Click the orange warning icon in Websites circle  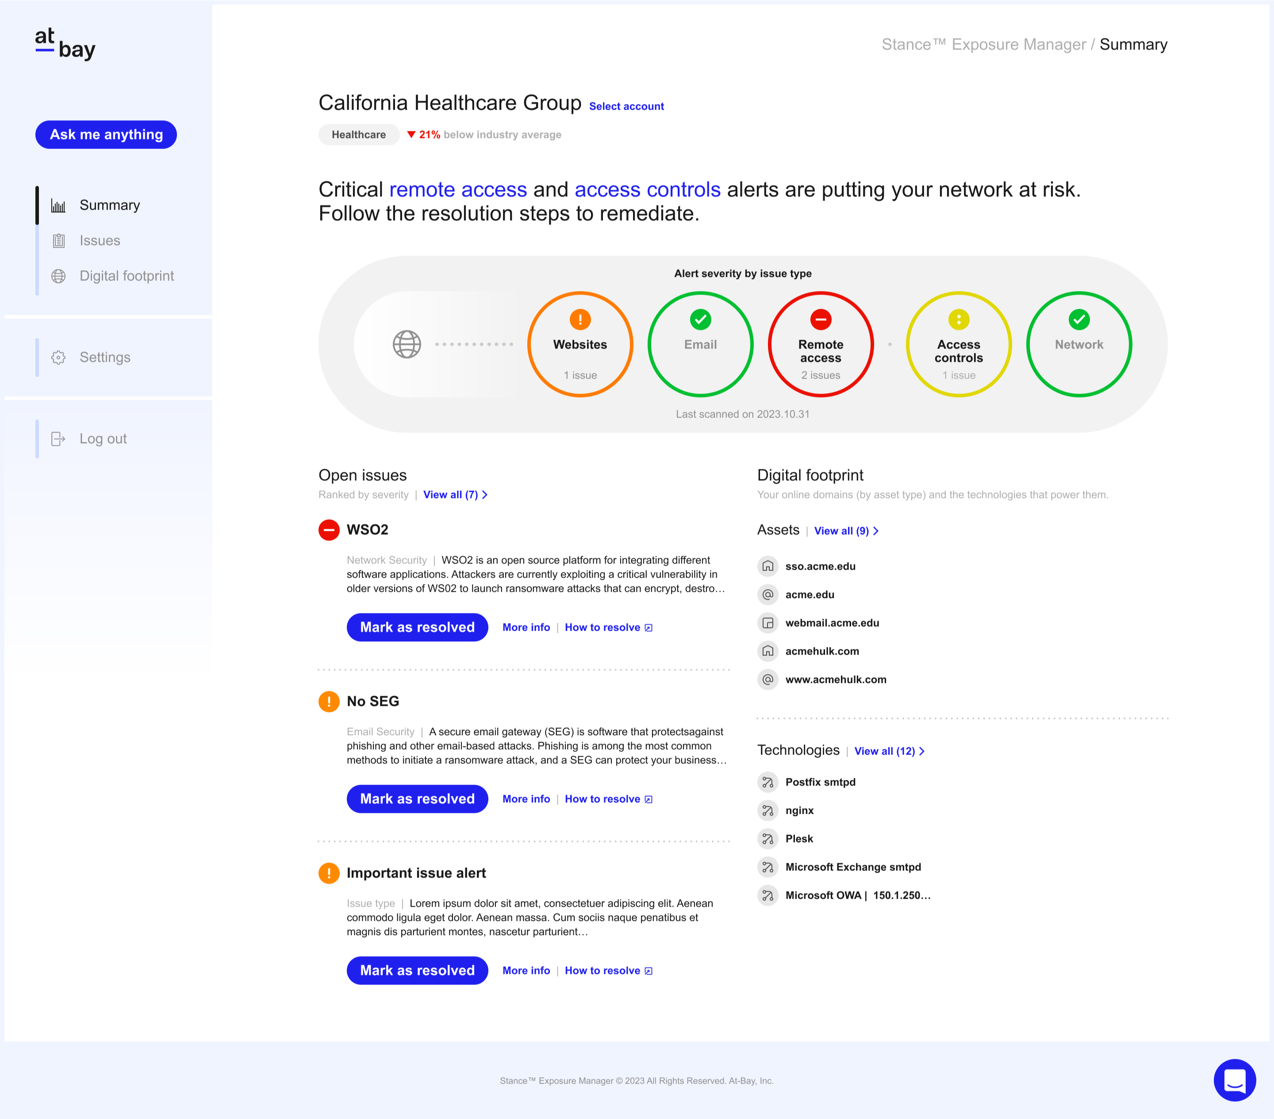coord(580,320)
